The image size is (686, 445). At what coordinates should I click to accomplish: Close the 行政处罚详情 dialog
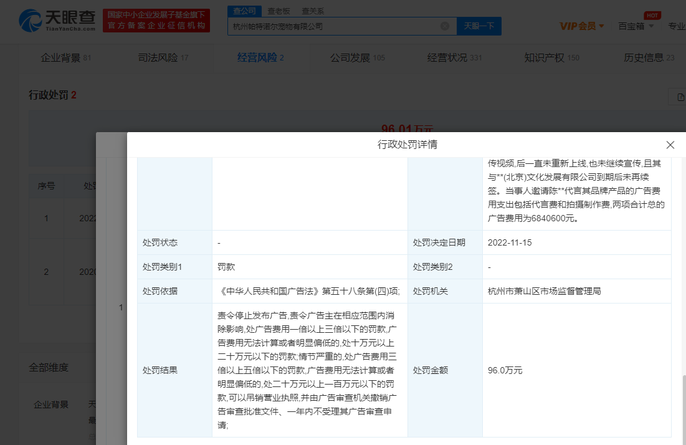(670, 145)
